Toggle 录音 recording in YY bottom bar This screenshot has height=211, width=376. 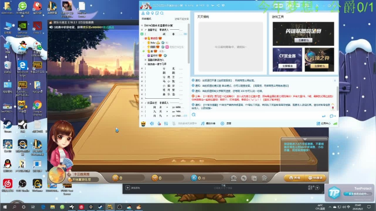pyautogui.click(x=226, y=123)
